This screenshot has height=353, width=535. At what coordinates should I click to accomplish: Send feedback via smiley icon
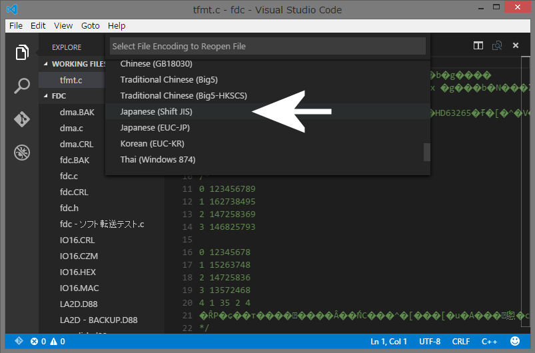(514, 341)
